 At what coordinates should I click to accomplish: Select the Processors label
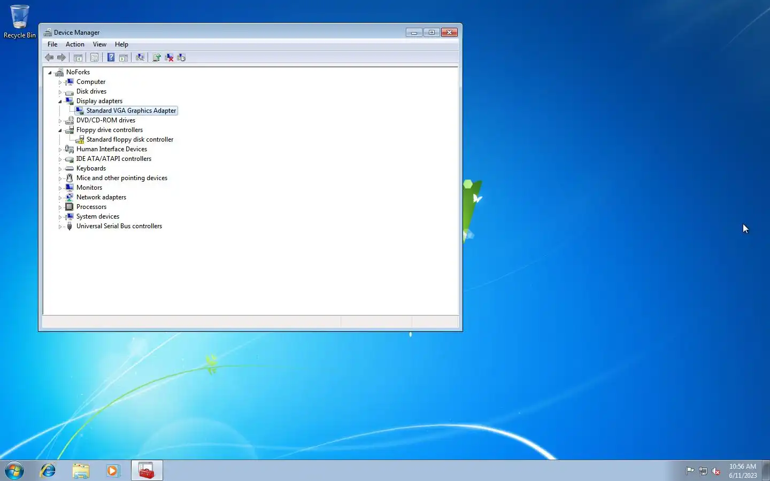[91, 207]
